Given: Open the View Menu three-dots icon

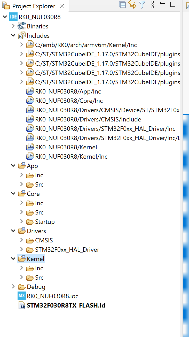Looking at the screenshot, I should click(x=153, y=5).
